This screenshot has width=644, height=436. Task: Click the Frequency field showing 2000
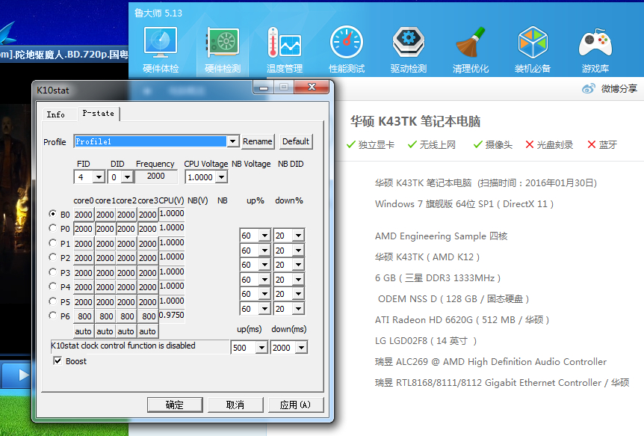coord(156,176)
